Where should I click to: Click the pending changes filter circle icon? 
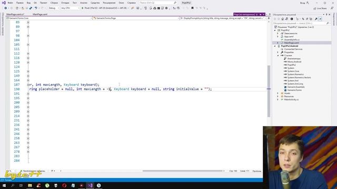point(292,19)
